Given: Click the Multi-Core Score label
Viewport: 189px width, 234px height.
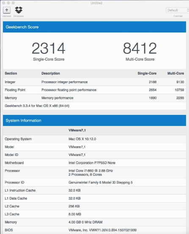Looking at the screenshot, I should tap(140, 59).
